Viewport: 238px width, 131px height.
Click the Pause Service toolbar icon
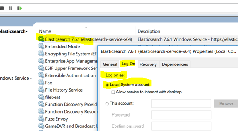point(11,8)
